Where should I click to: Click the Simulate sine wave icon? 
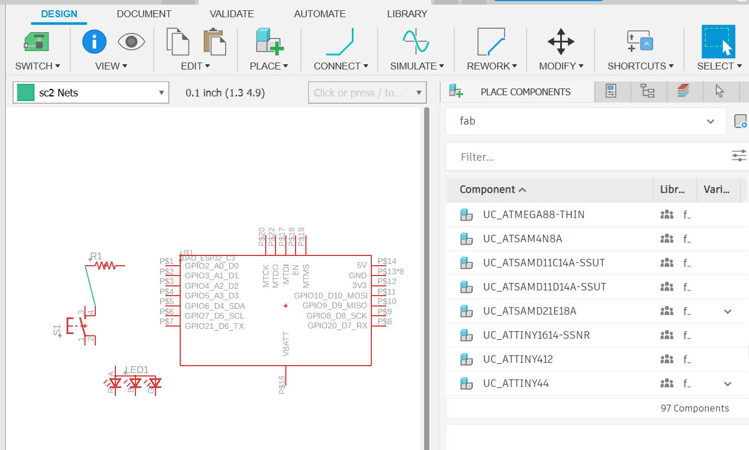click(x=416, y=42)
